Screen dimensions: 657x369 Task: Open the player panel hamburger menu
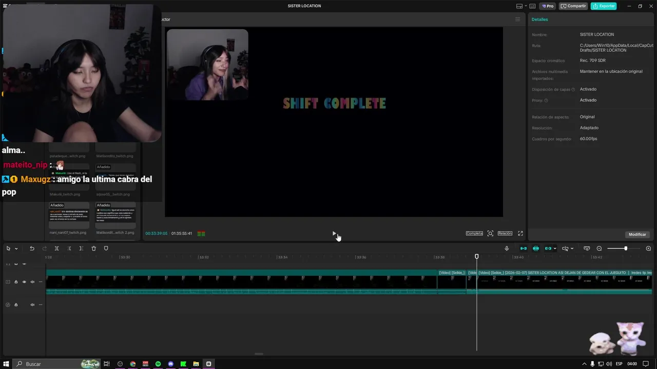click(517, 19)
